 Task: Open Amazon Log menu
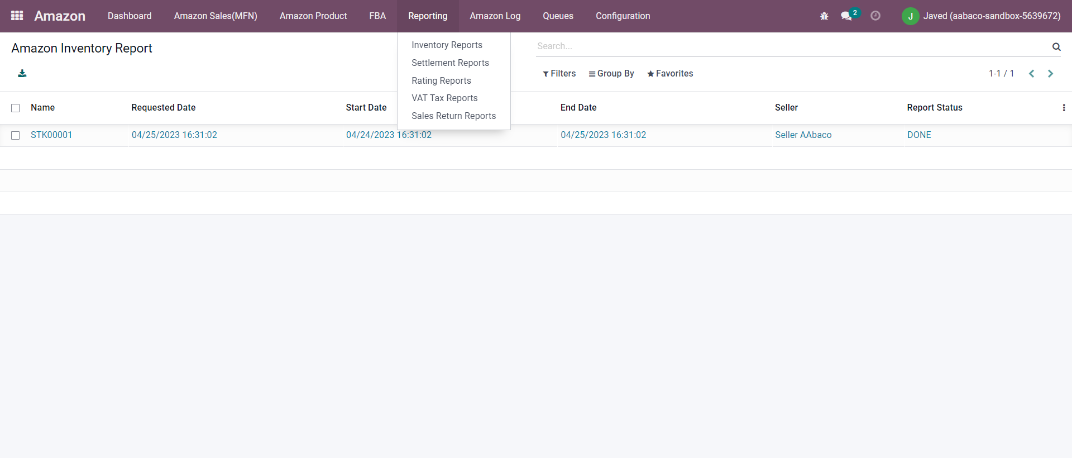tap(495, 16)
